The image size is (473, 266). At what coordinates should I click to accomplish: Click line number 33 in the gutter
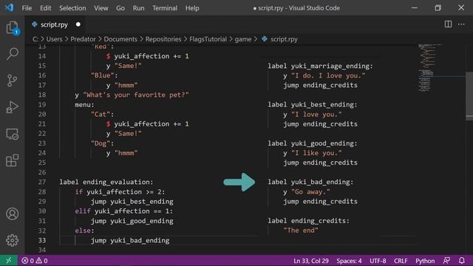[42, 240]
